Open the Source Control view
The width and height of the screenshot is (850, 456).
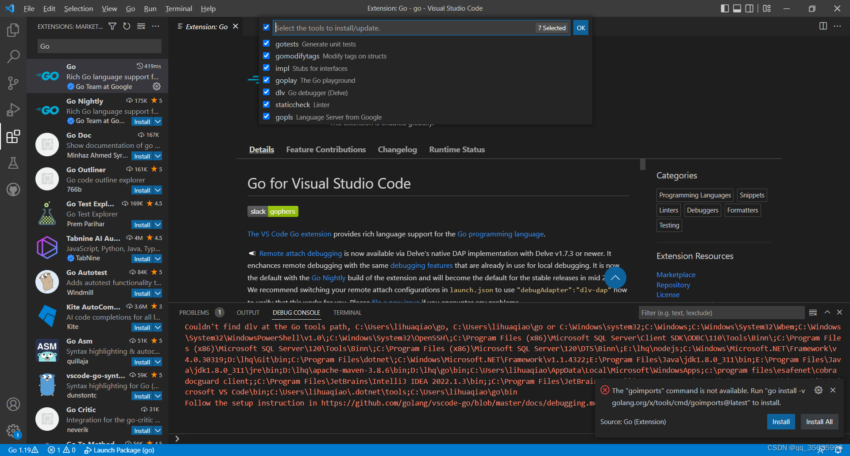coord(13,83)
